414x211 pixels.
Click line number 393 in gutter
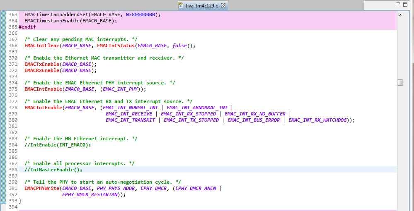pyautogui.click(x=13, y=201)
